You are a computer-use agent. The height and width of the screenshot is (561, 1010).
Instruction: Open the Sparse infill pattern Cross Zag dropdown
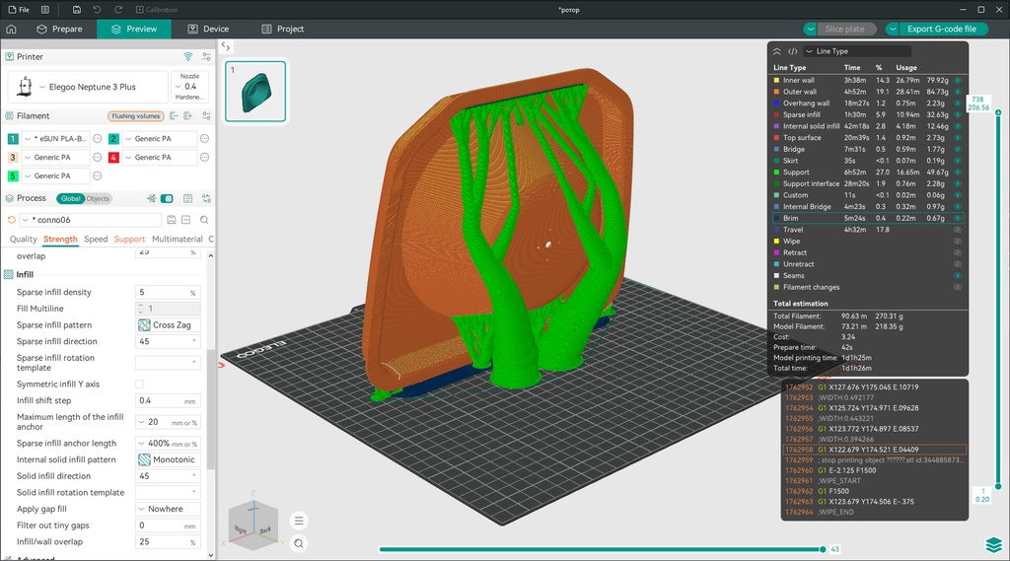tap(168, 325)
